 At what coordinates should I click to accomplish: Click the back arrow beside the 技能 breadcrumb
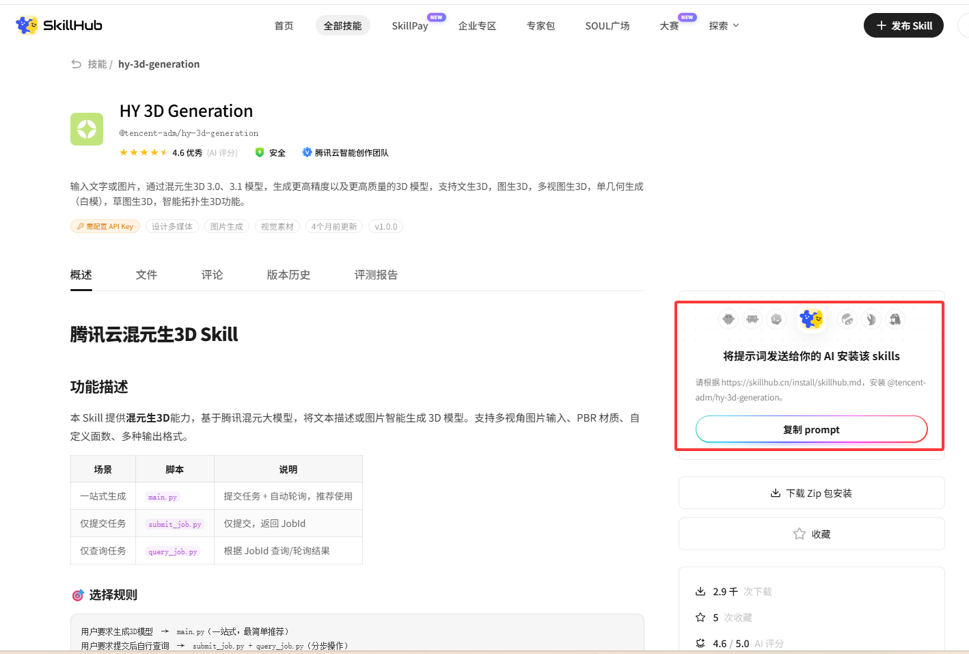(x=77, y=64)
